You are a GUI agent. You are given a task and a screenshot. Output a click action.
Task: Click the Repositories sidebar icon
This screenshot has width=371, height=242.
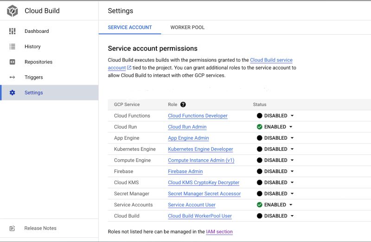[x=13, y=62]
